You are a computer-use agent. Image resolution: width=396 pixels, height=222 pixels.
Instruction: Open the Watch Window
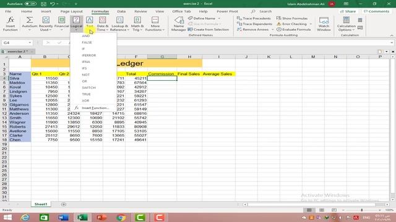[324, 24]
